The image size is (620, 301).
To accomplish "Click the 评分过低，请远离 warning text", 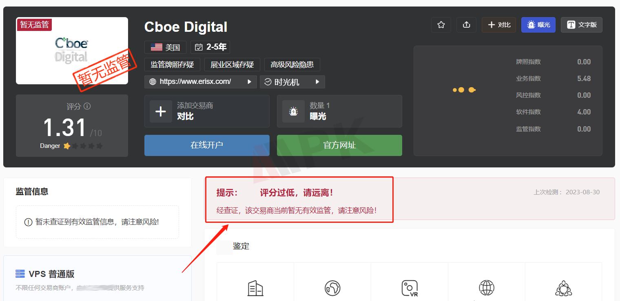I will coord(297,193).
